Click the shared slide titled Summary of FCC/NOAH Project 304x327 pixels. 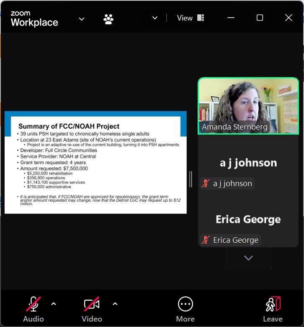(x=95, y=163)
